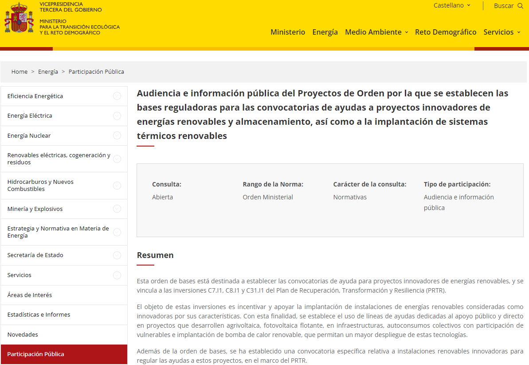
Task: Expand Energía Eléctrica circle icon
Action: click(117, 116)
